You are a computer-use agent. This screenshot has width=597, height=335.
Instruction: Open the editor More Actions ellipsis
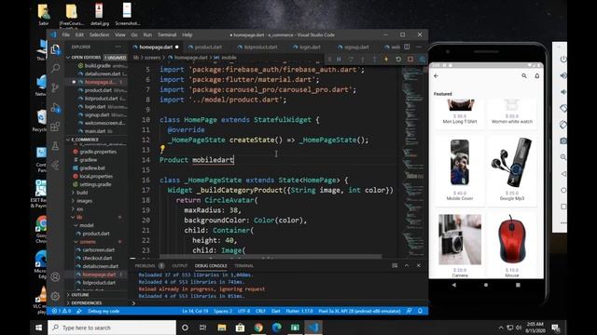pos(419,47)
